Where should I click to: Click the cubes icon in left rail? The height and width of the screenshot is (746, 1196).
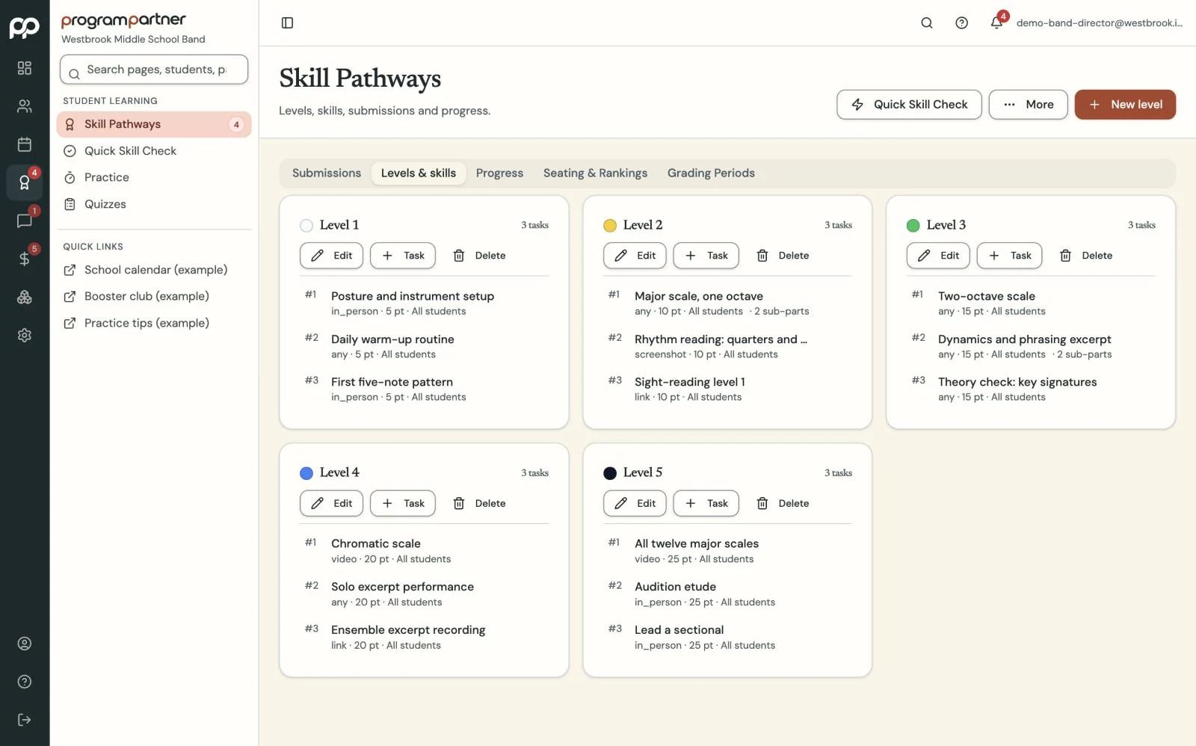click(25, 297)
